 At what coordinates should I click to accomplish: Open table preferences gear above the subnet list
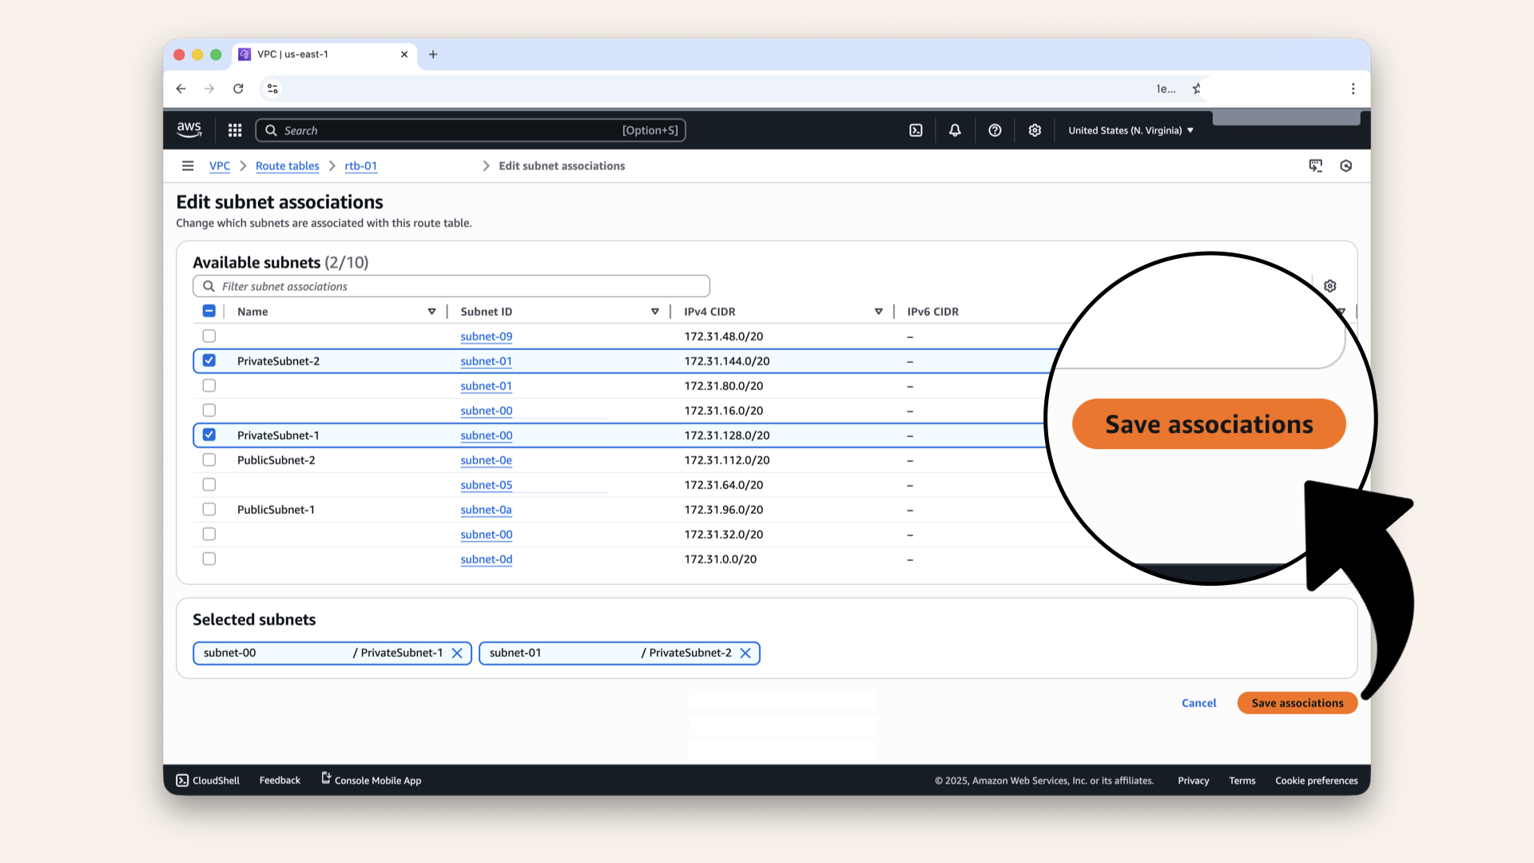click(1329, 285)
